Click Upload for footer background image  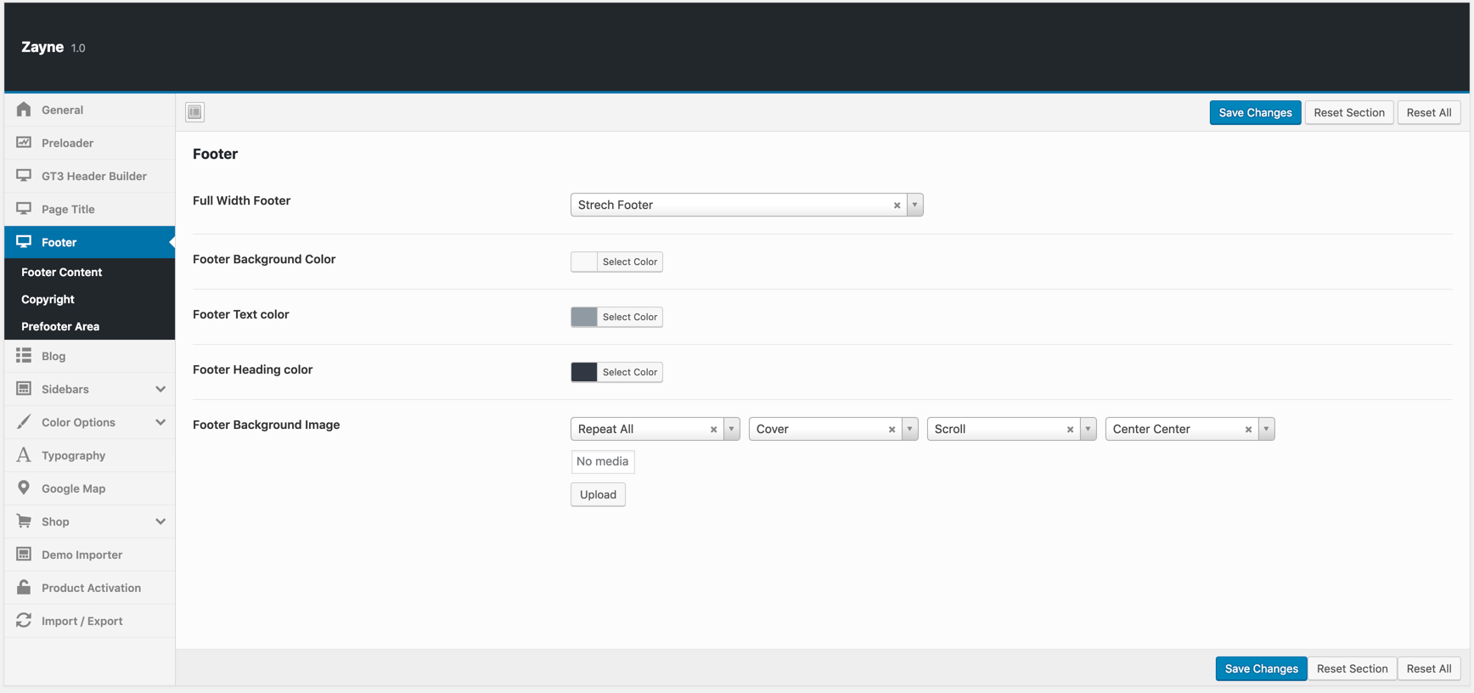point(598,494)
